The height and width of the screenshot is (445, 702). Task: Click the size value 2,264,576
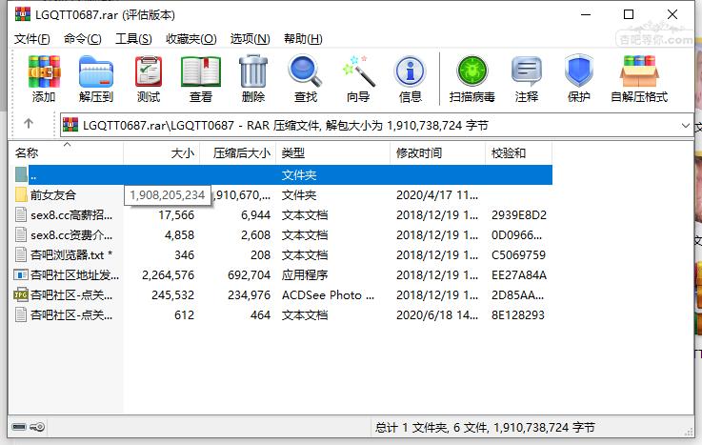(x=169, y=274)
